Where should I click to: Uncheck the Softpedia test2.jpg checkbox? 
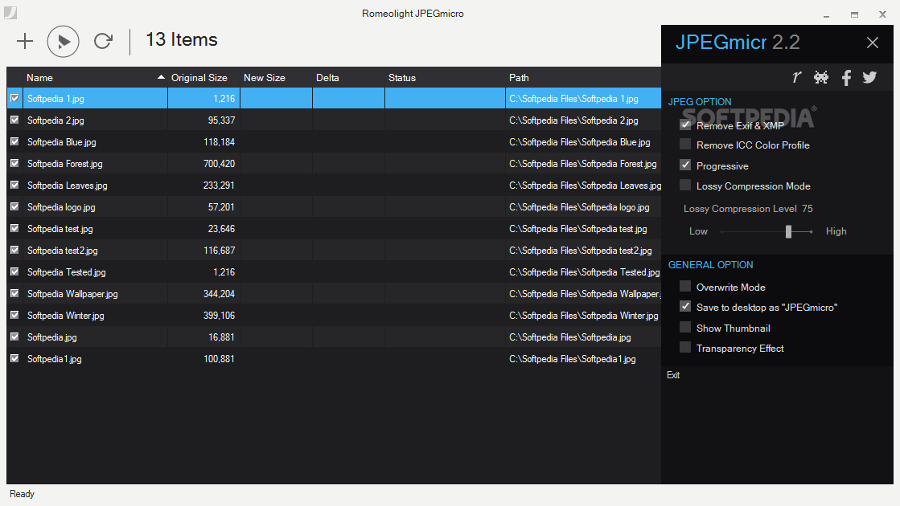click(14, 250)
